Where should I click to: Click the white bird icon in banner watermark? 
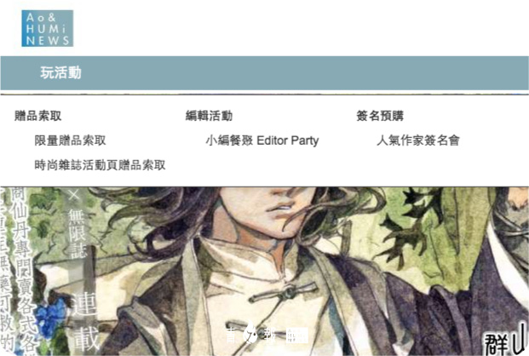[x=250, y=332]
